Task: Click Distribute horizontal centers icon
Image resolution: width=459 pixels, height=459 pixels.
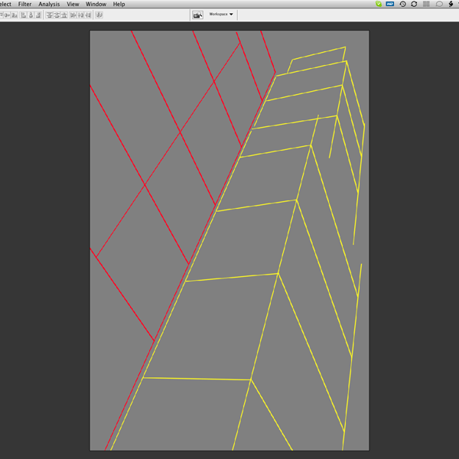Action: (x=80, y=15)
